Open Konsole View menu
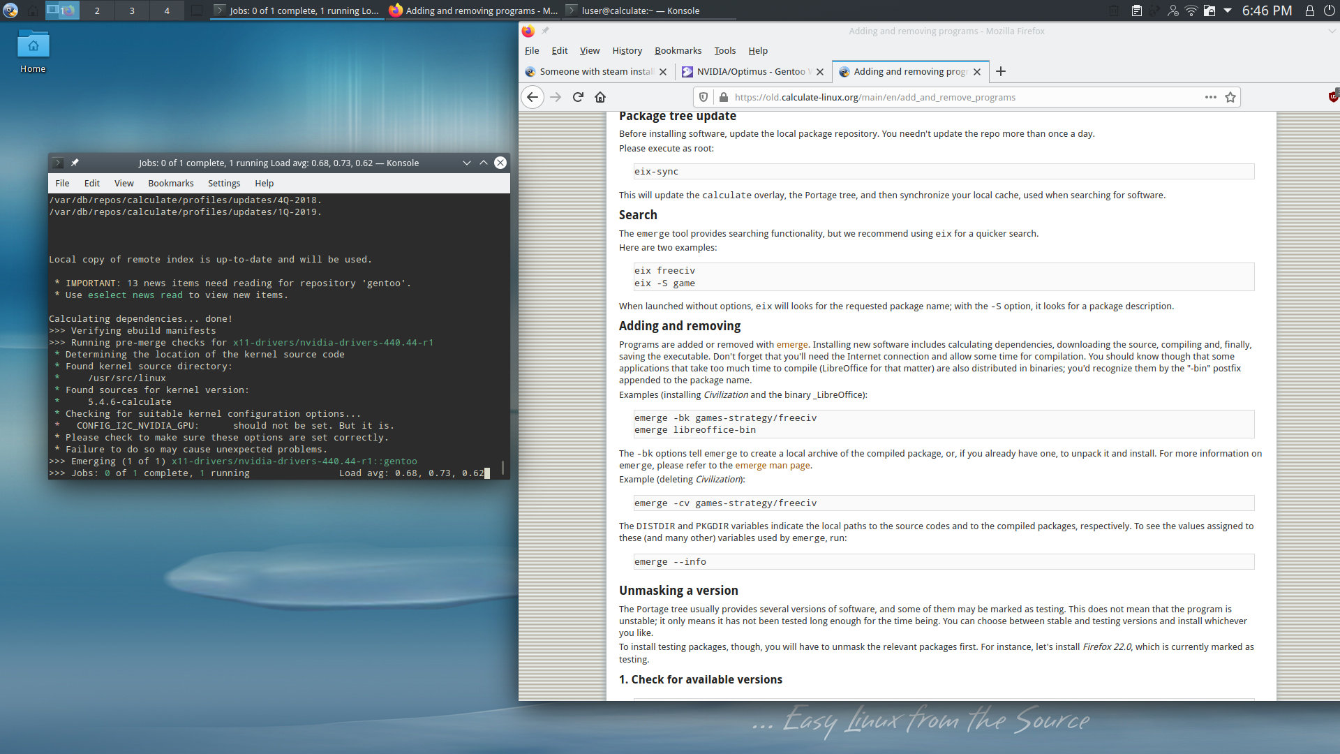The width and height of the screenshot is (1340, 754). [x=124, y=183]
